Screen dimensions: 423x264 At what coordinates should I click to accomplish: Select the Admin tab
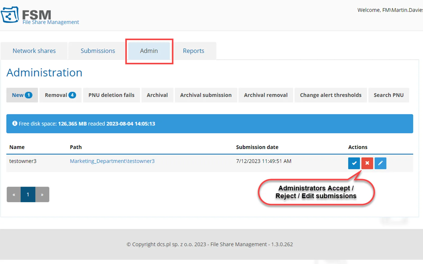click(x=149, y=51)
